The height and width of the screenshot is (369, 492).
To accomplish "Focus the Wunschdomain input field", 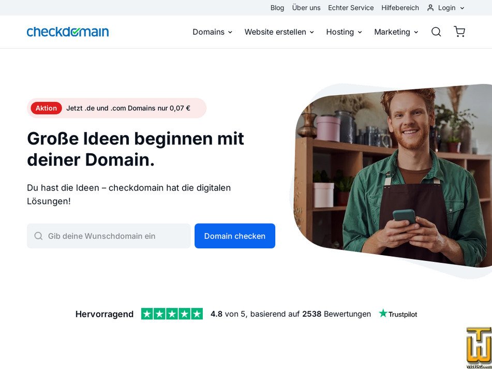I will click(x=109, y=236).
